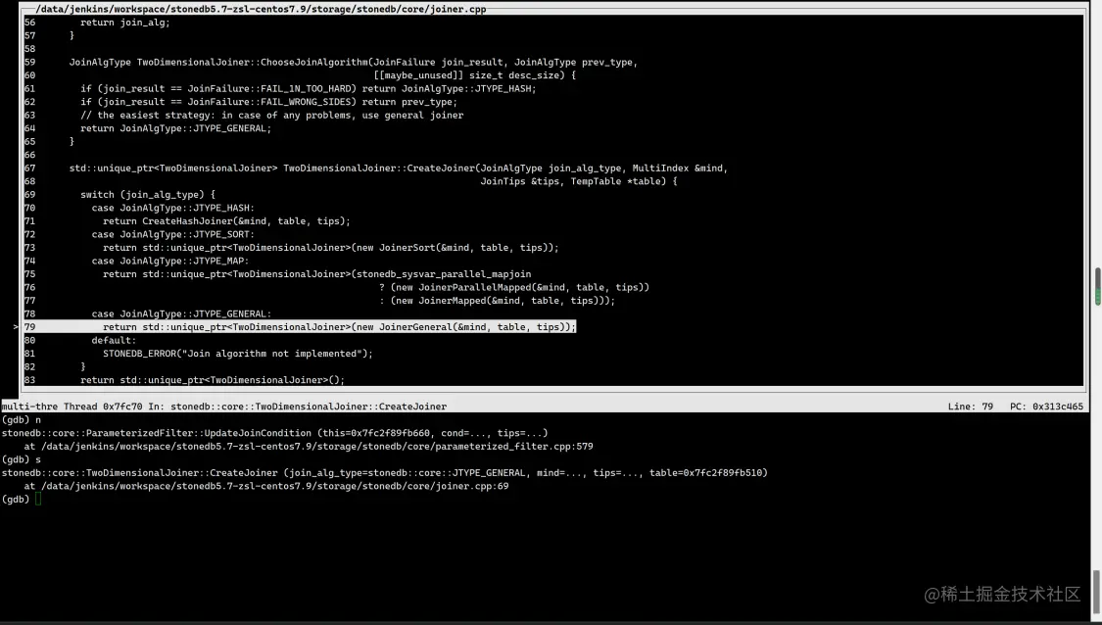Image resolution: width=1102 pixels, height=625 pixels.
Task: Click 'case JoinAlgType::JTYPE_HASH:' line
Action: click(172, 208)
